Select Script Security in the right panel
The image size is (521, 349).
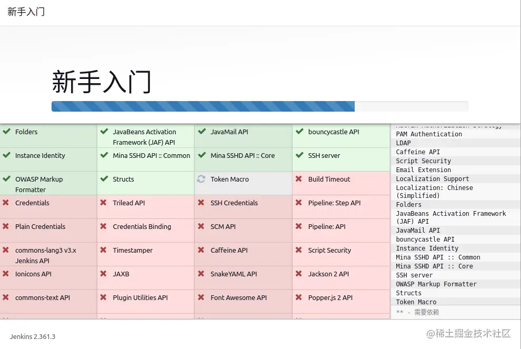click(x=423, y=161)
